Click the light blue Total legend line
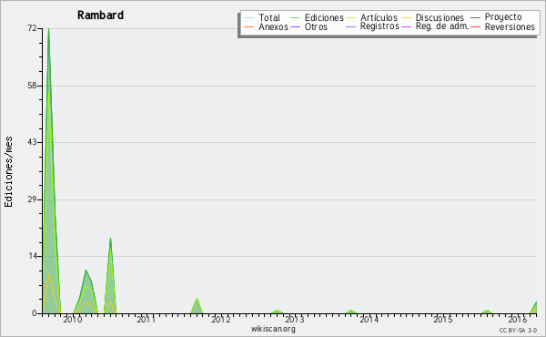The width and height of the screenshot is (546, 337). coord(249,17)
